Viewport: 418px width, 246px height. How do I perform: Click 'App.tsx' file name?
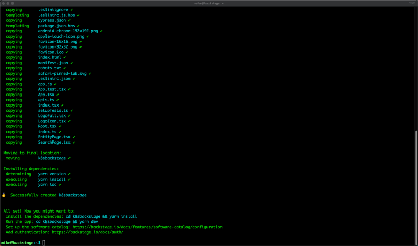click(x=46, y=95)
